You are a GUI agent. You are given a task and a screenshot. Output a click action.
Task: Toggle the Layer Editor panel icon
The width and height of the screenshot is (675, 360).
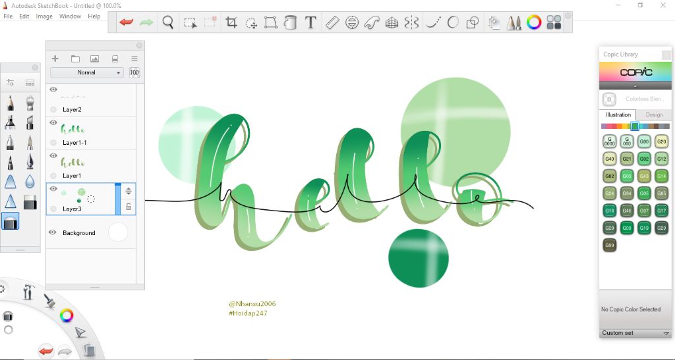[x=494, y=22]
